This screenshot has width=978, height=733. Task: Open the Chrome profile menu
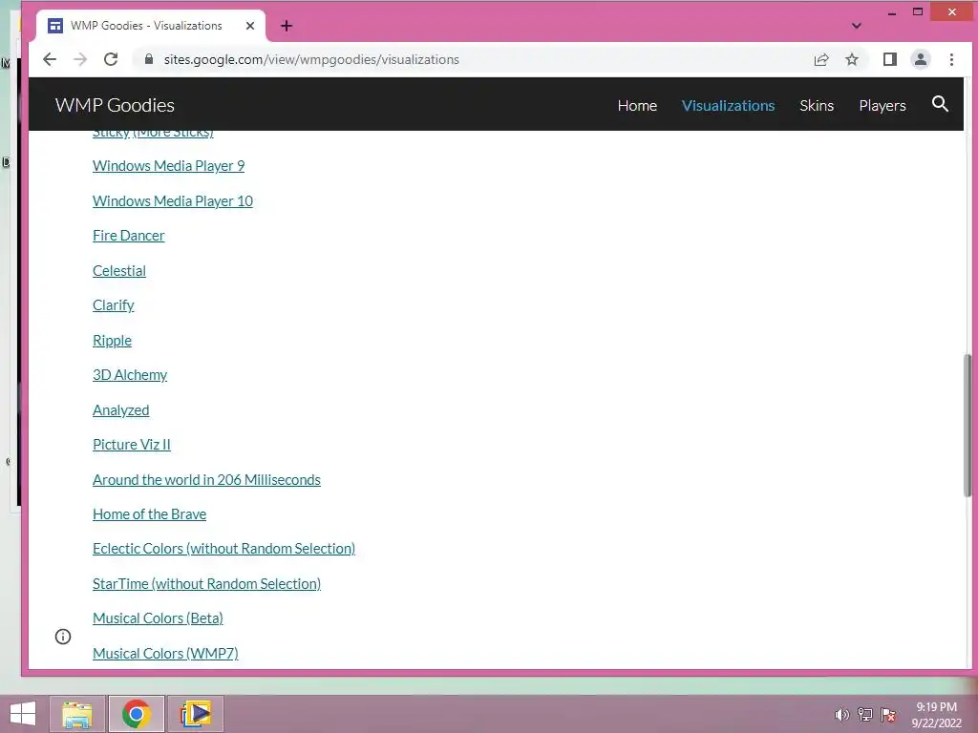(921, 59)
